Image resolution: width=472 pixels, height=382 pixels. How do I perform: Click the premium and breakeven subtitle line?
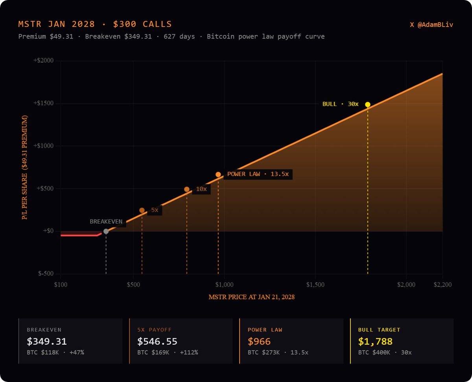pos(171,37)
